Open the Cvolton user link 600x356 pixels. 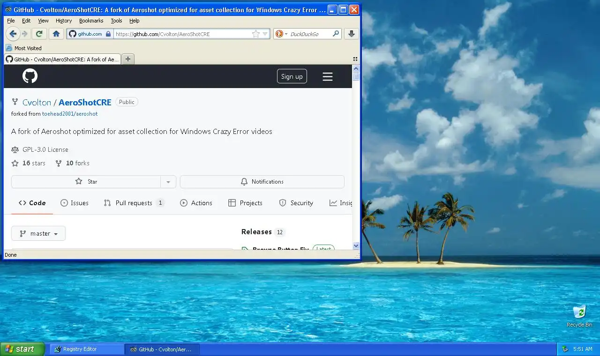(37, 102)
